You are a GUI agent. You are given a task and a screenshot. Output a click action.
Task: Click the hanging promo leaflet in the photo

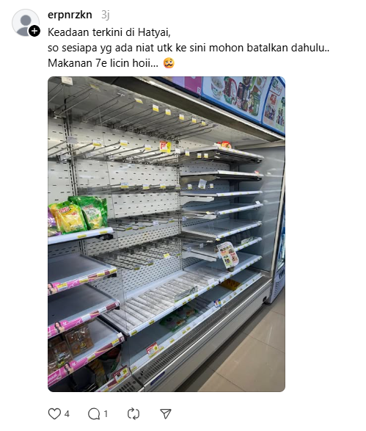click(227, 255)
